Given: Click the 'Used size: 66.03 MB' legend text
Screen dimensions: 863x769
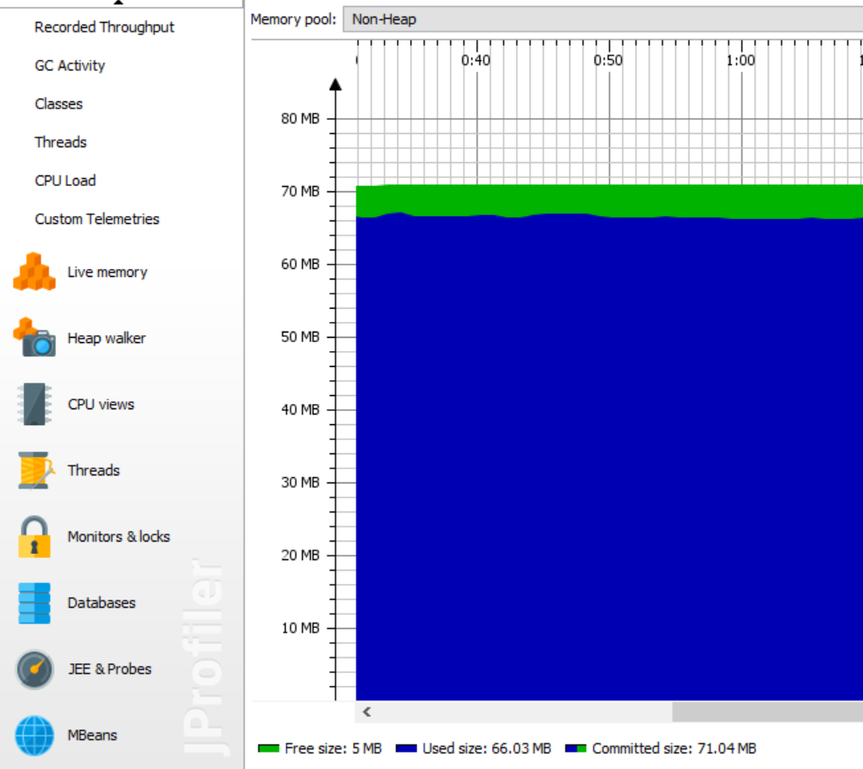Looking at the screenshot, I should tap(486, 749).
